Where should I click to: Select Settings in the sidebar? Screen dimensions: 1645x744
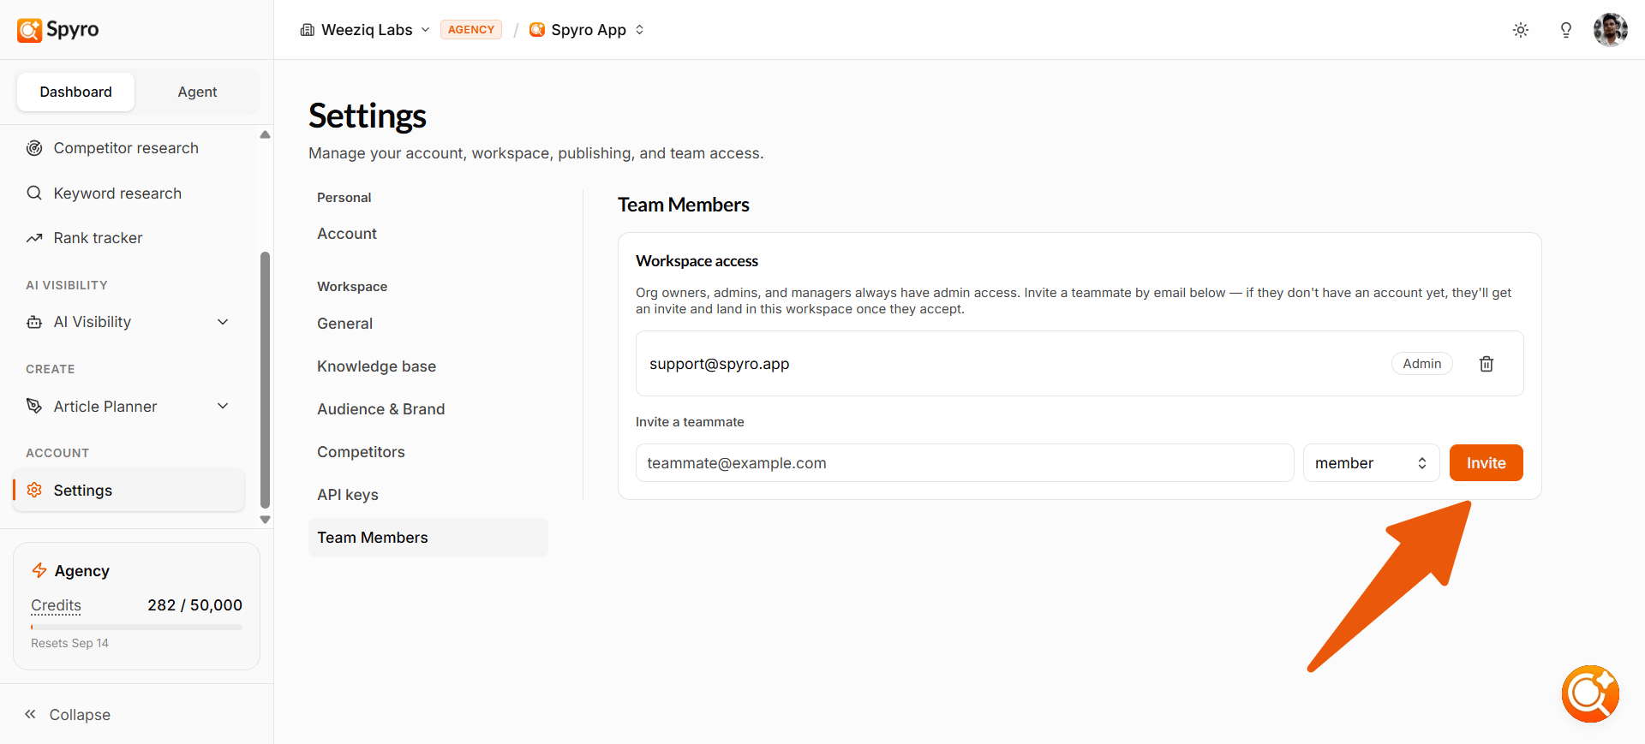pyautogui.click(x=129, y=490)
